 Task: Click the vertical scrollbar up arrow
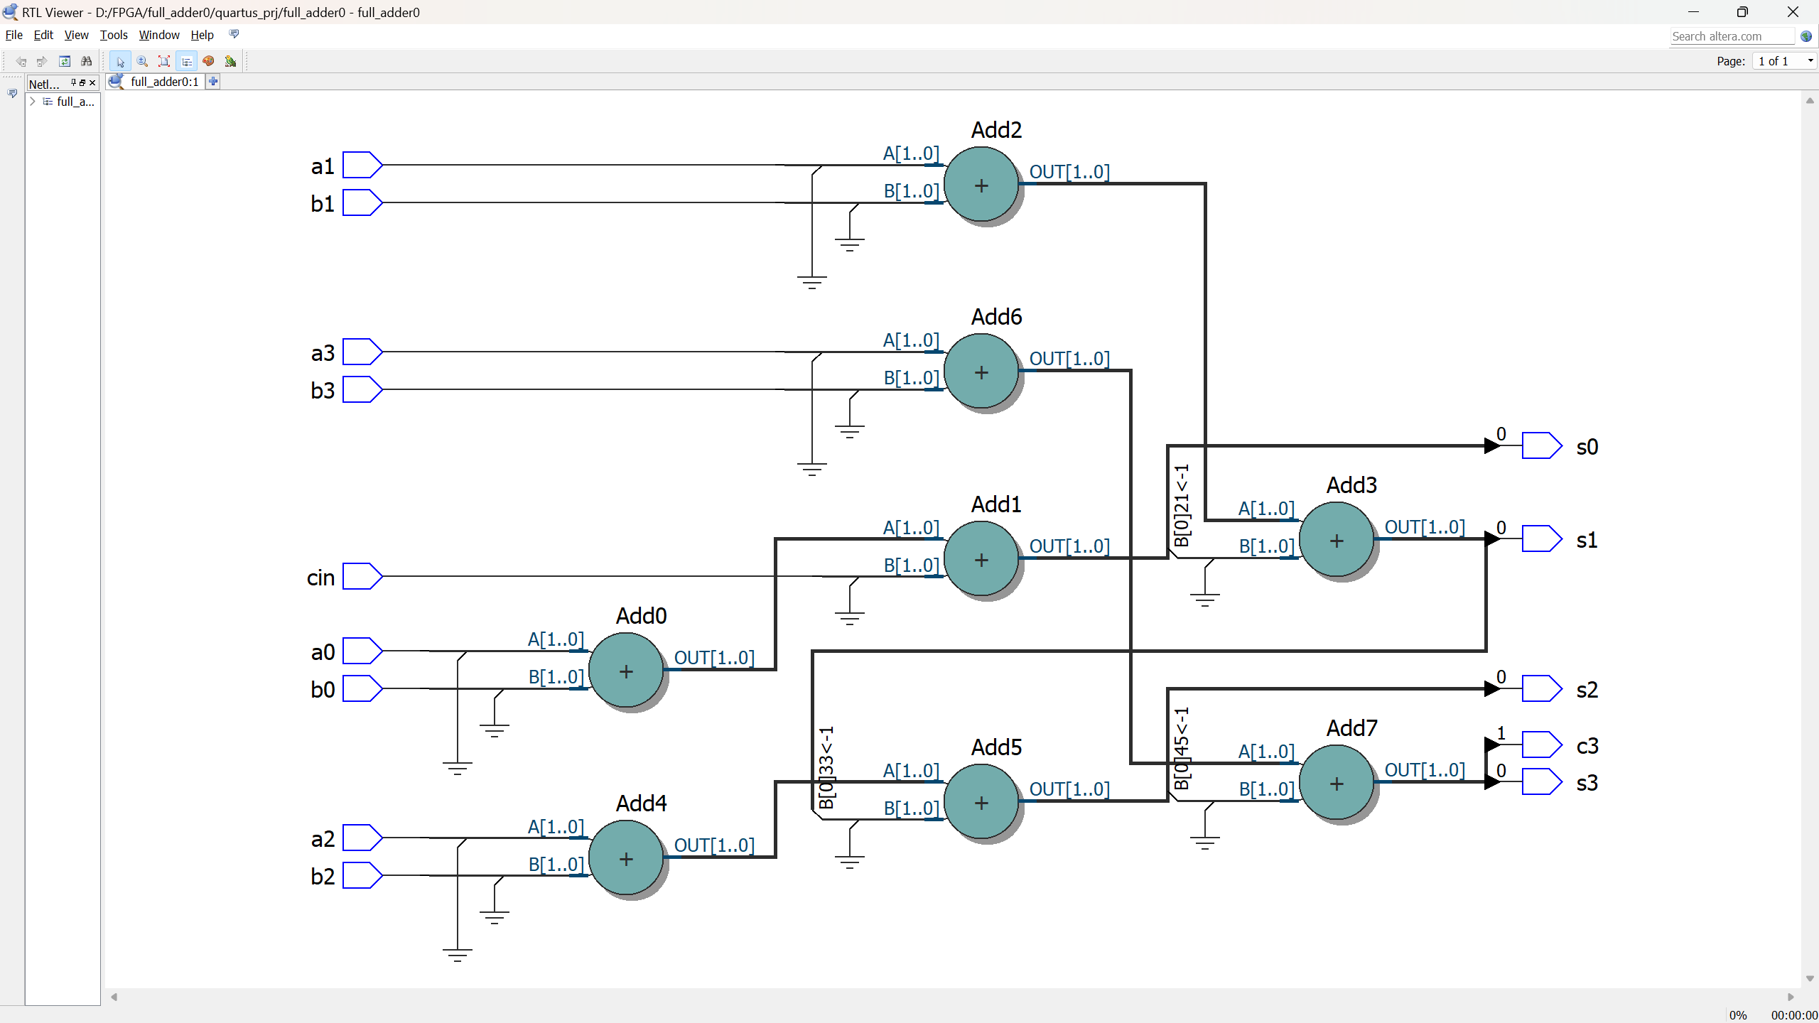click(x=1810, y=101)
